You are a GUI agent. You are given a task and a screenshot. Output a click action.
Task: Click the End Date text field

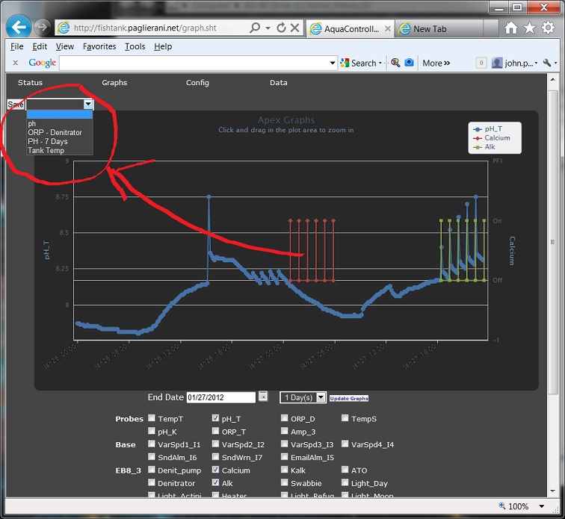(220, 397)
